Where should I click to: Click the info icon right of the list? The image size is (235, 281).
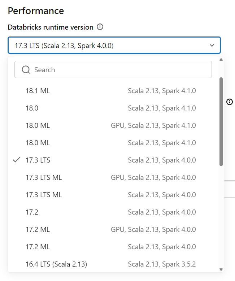[x=229, y=102]
